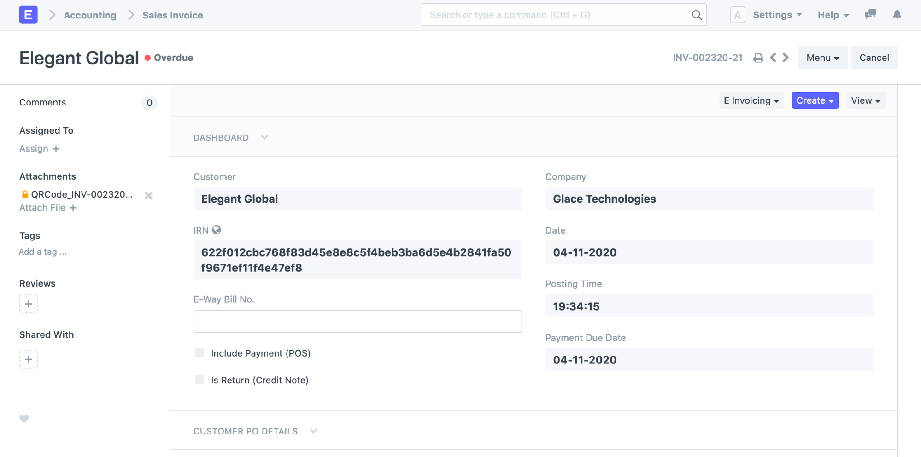Click the Assign link
The height and width of the screenshot is (457, 921).
34,149
